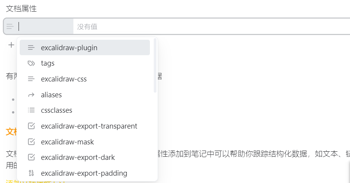Click the number icon beside excalidraw-export-padding
350x183 pixels.
[31, 173]
